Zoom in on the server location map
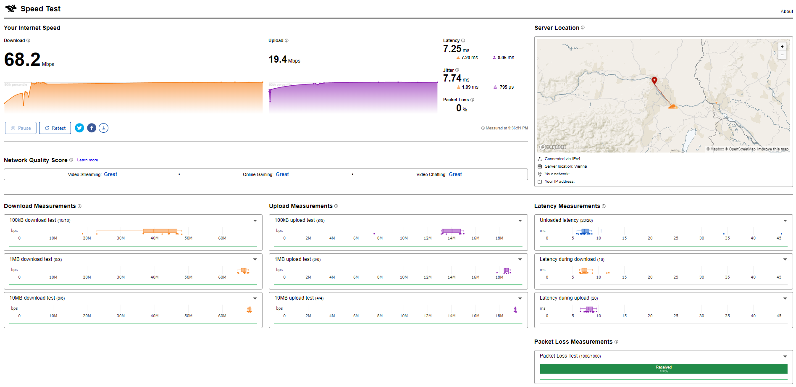 [782, 47]
